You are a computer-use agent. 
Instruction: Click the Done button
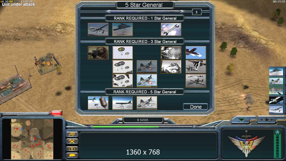point(196,107)
